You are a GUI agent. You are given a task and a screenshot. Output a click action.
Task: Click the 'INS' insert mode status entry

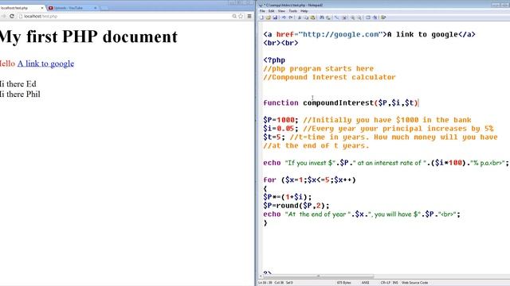pyautogui.click(x=395, y=283)
